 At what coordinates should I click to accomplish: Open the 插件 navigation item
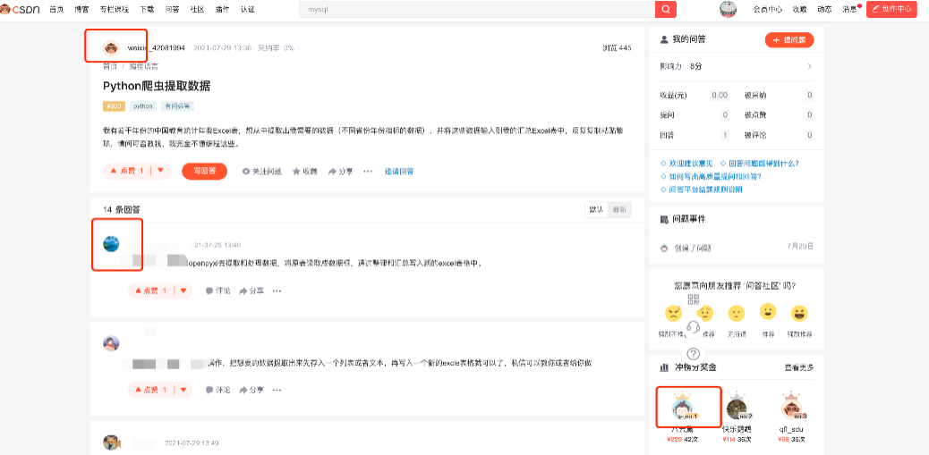click(x=223, y=9)
